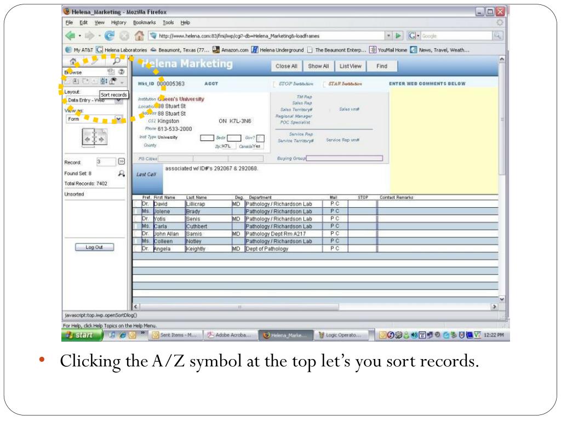Click the Log Out button
Screen dimensions: 561x421
point(94,247)
